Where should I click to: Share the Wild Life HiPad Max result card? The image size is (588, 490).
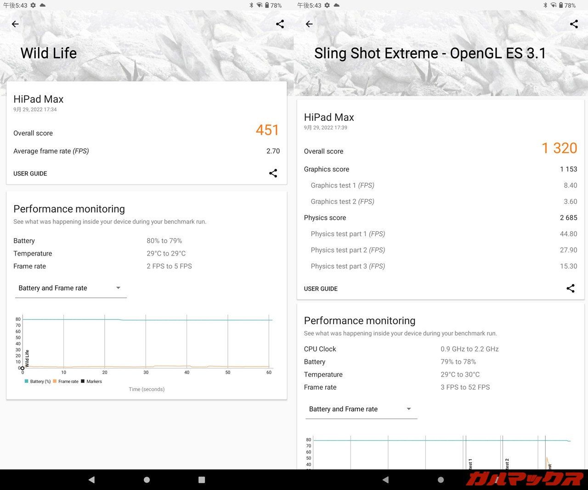pos(273,173)
